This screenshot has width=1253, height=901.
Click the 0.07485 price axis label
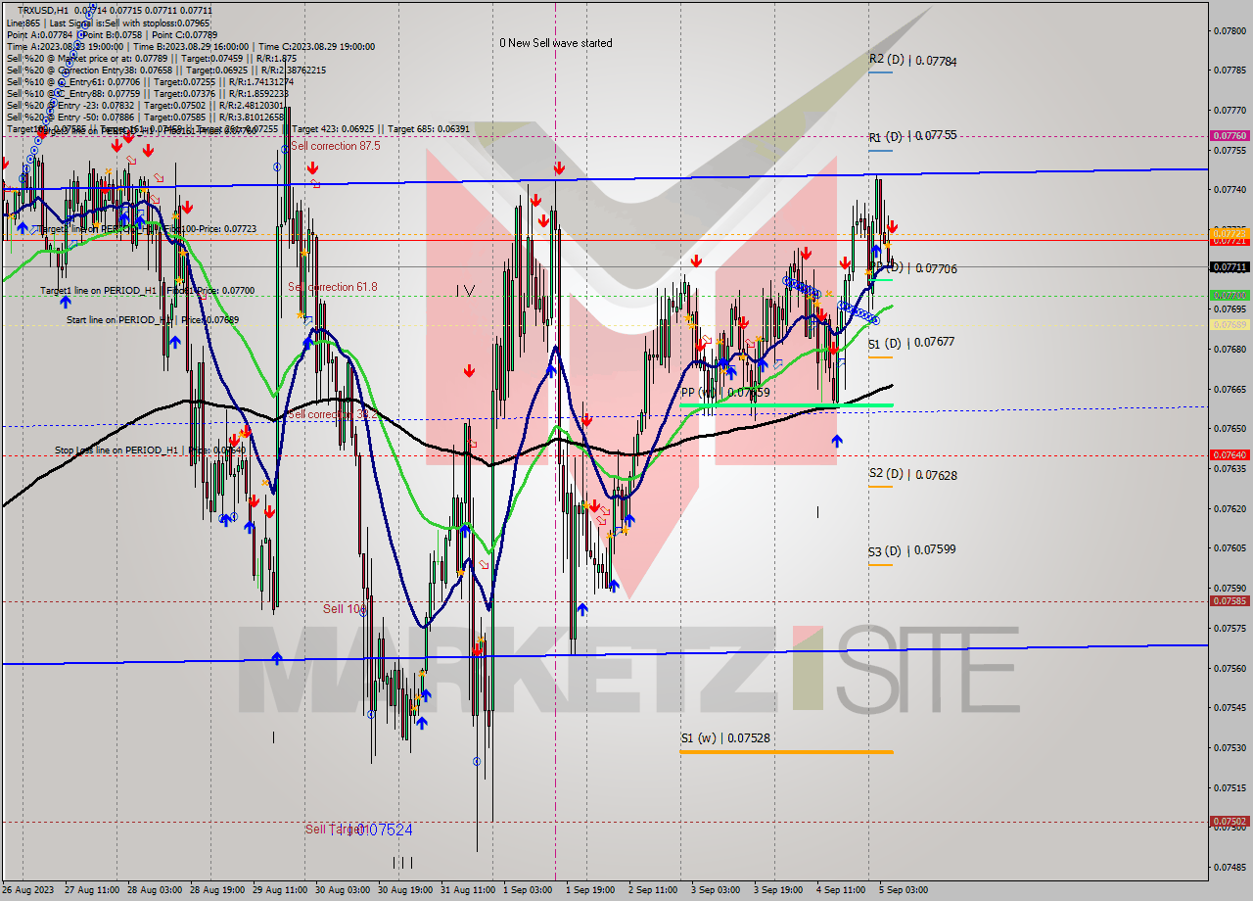coord(1230,867)
